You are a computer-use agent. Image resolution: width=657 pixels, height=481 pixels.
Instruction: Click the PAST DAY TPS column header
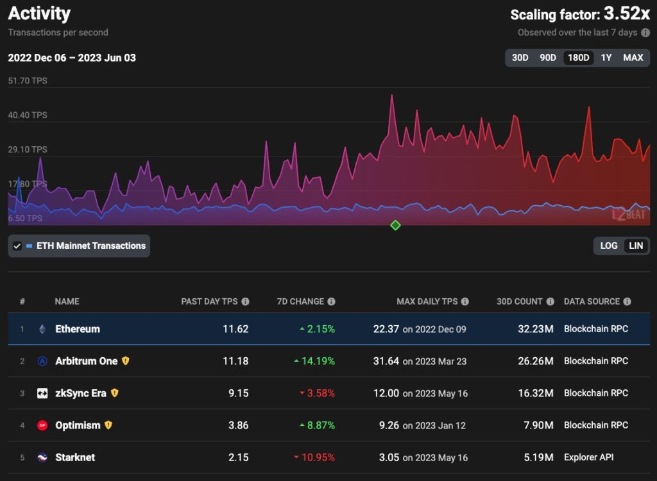pyautogui.click(x=209, y=301)
